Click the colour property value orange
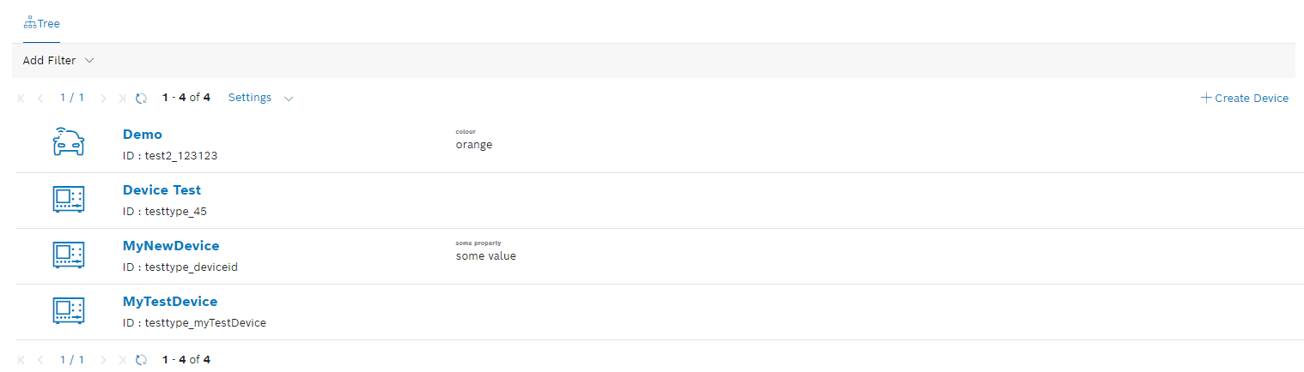Image resolution: width=1304 pixels, height=372 pixels. click(x=474, y=145)
